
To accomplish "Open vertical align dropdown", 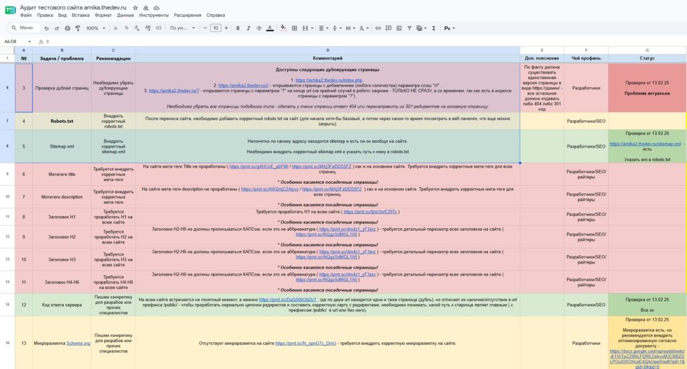I will pyautogui.click(x=337, y=28).
